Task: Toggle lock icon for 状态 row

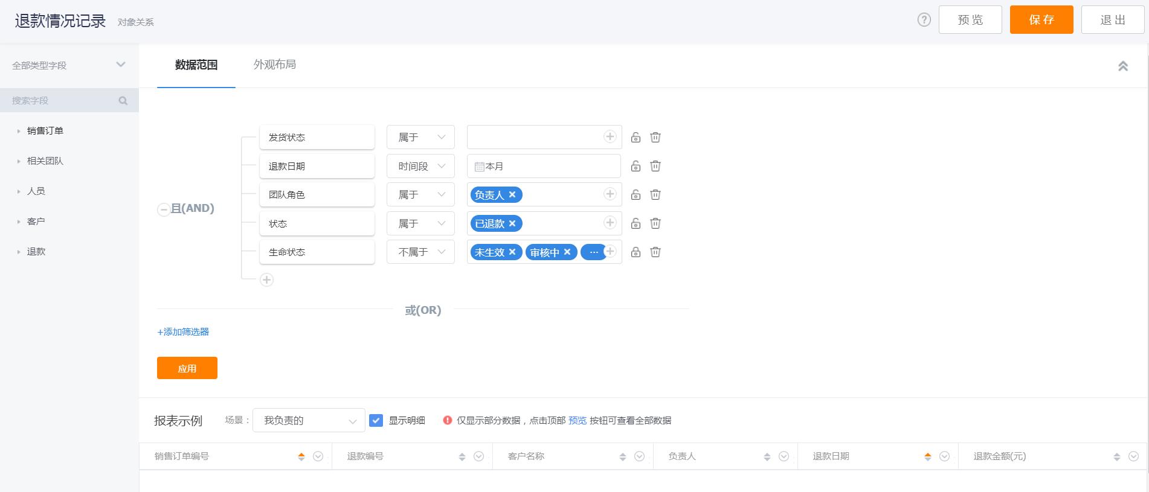Action: pos(636,223)
